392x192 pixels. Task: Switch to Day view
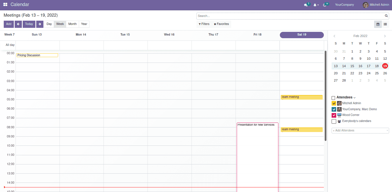pos(49,24)
